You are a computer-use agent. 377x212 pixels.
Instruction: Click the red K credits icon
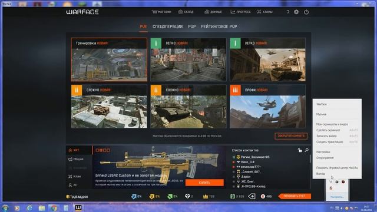click(263, 197)
